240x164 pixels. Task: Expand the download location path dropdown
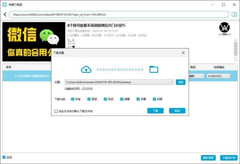(172, 82)
